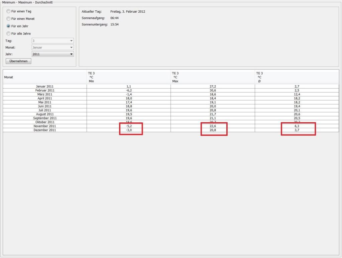Click the November 2011 maximum value 22,6
The height and width of the screenshot is (258, 342).
[x=213, y=126]
